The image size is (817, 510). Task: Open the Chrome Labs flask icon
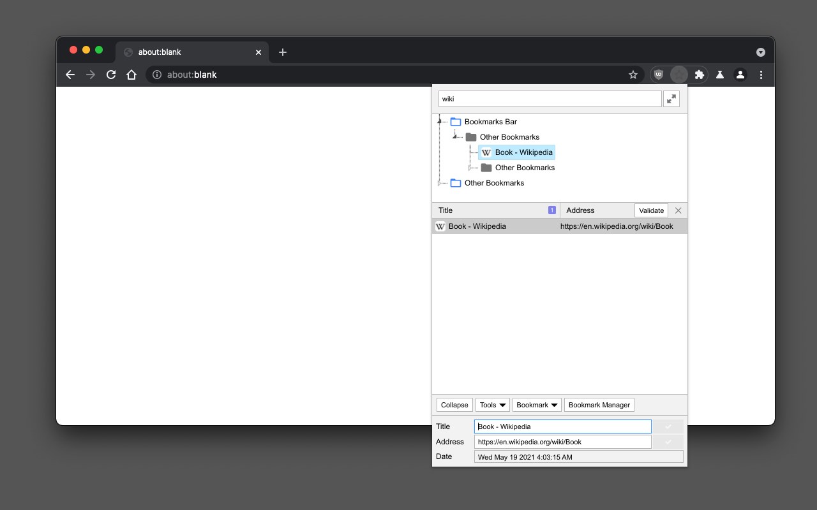pyautogui.click(x=720, y=75)
